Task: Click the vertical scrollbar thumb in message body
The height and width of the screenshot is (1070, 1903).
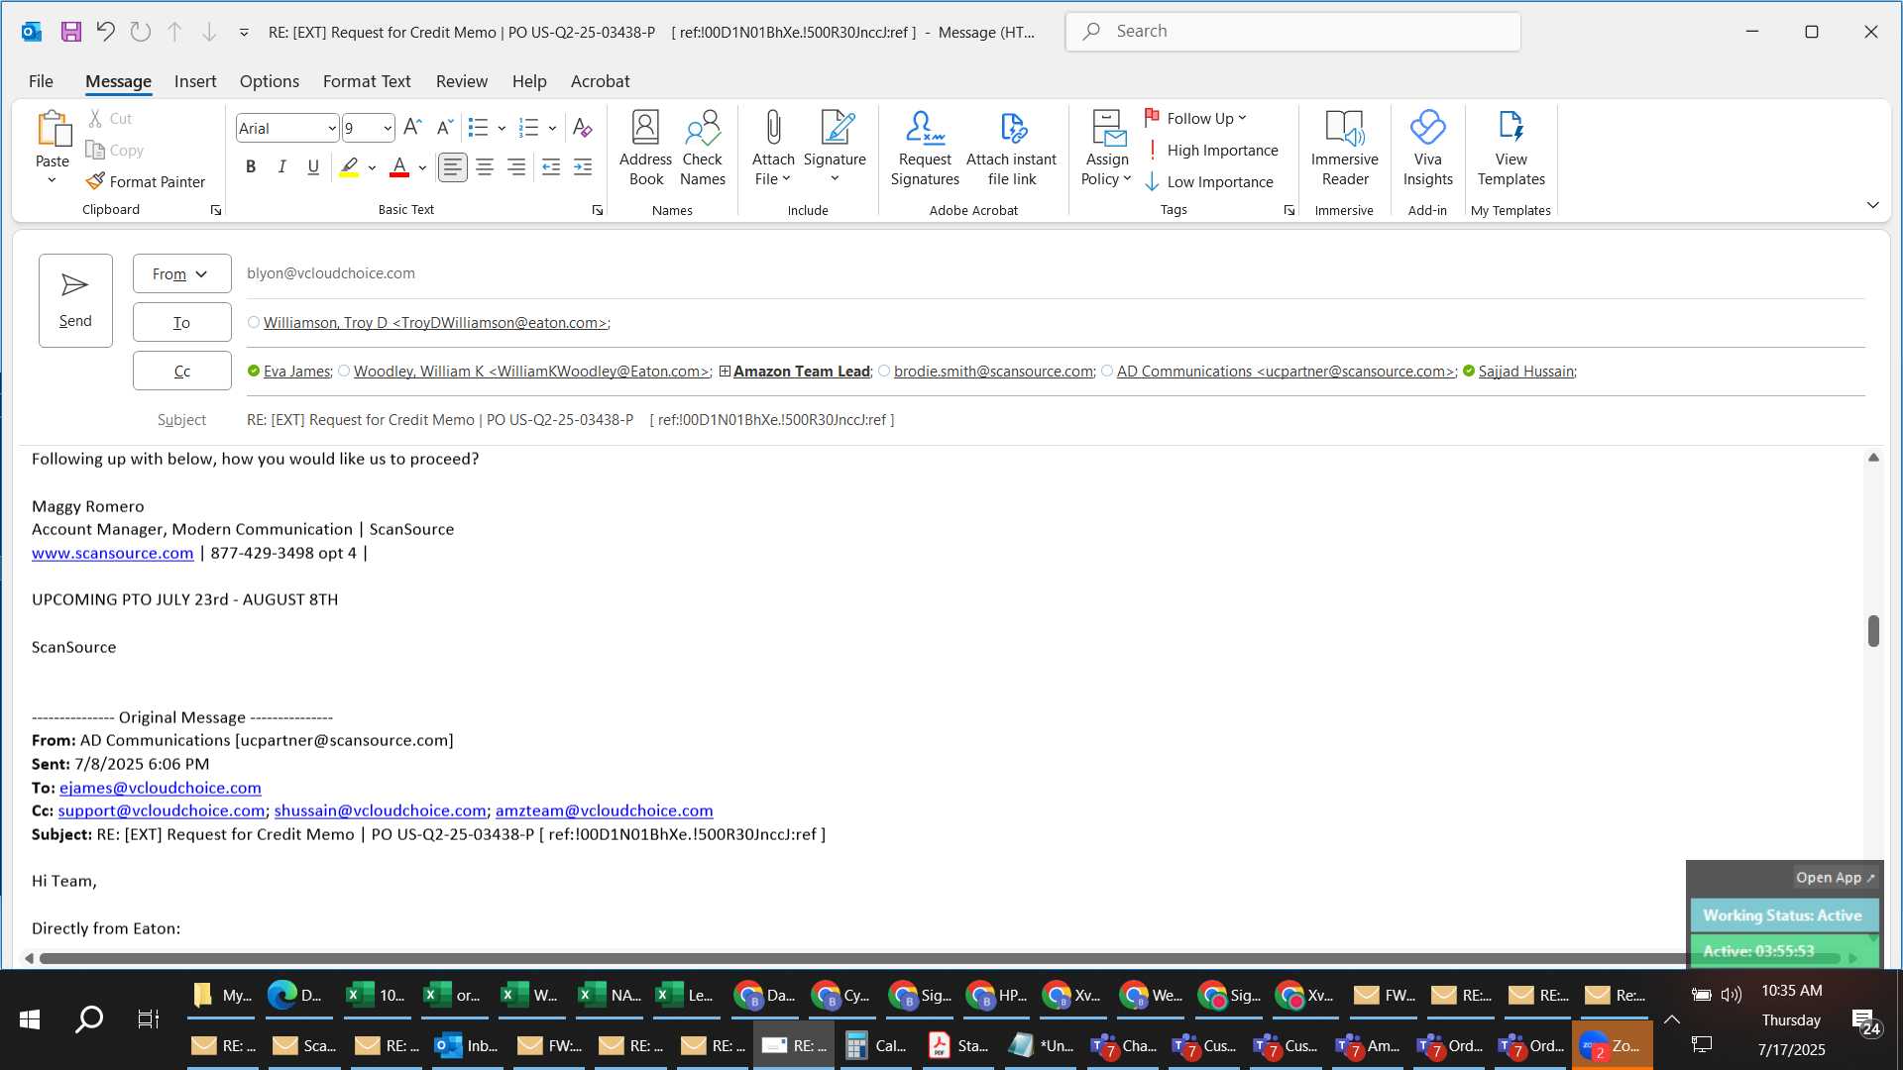Action: pyautogui.click(x=1873, y=631)
